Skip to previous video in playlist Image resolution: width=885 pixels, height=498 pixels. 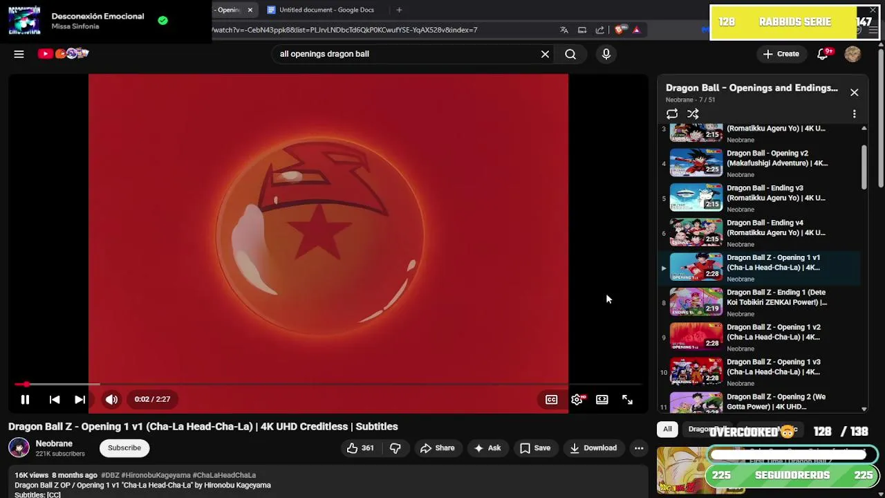coord(55,399)
